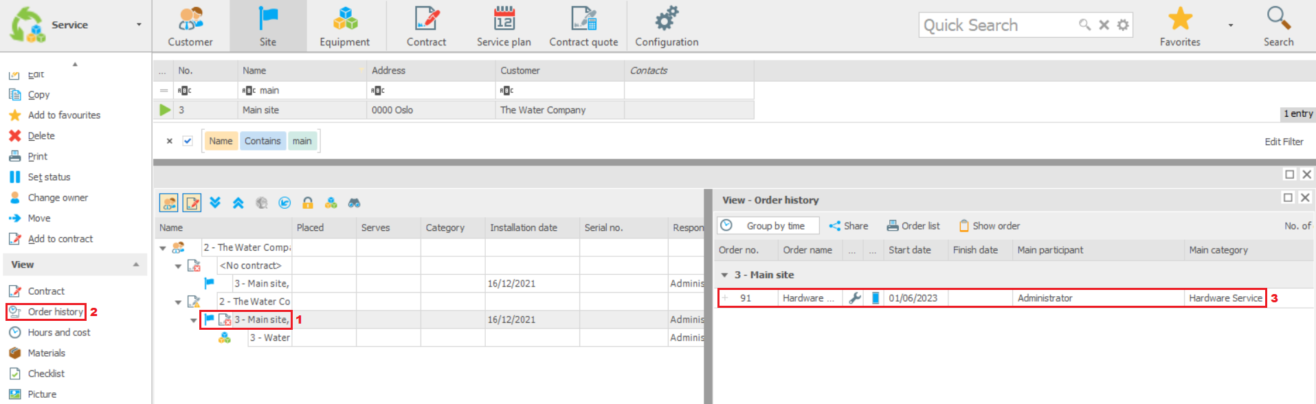Open the Equipment module

point(344,26)
